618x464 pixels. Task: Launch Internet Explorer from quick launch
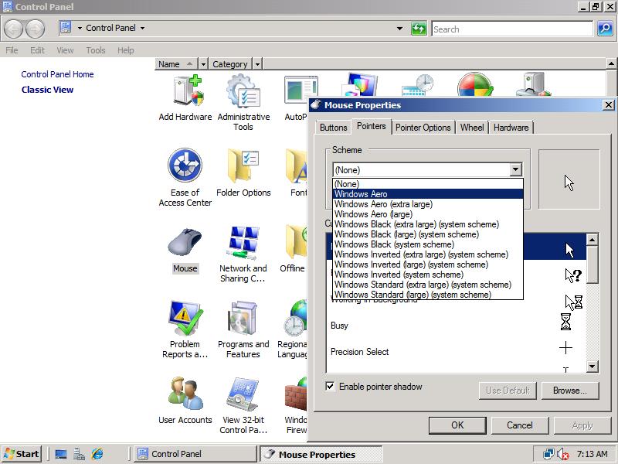click(x=97, y=454)
